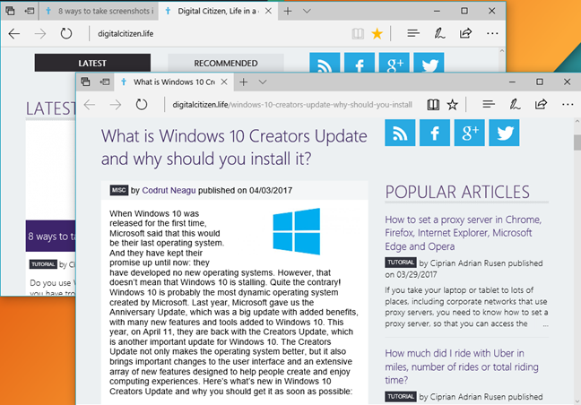The image size is (581, 405).
Task: Click Google+ icon beside article title
Action: tap(470, 133)
